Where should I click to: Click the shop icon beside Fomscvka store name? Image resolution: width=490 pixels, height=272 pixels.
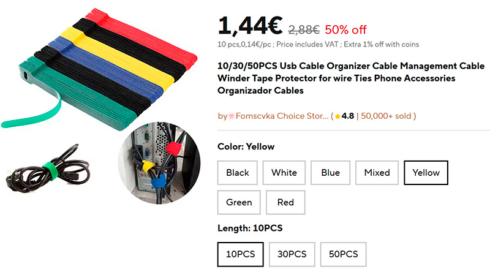coord(232,116)
